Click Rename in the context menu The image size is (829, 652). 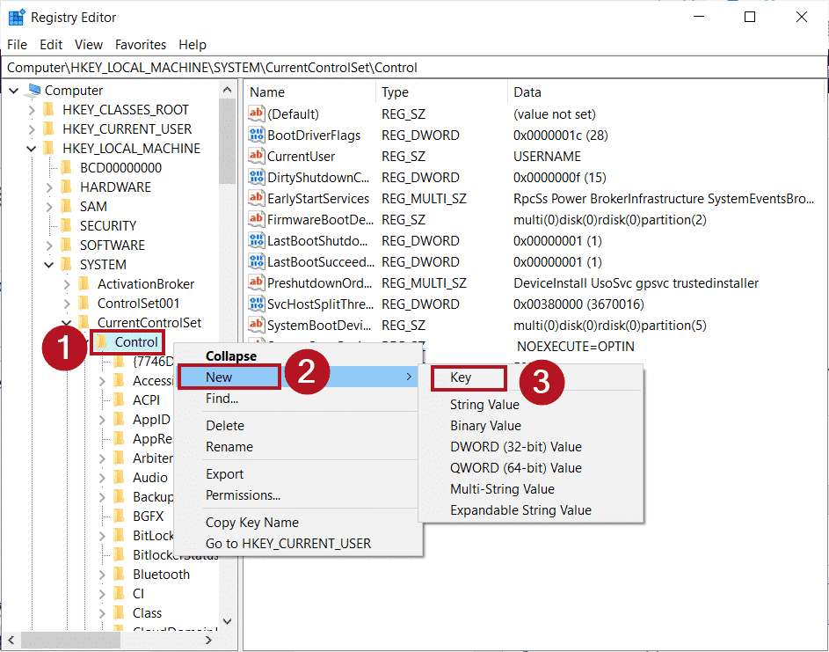pos(298,447)
